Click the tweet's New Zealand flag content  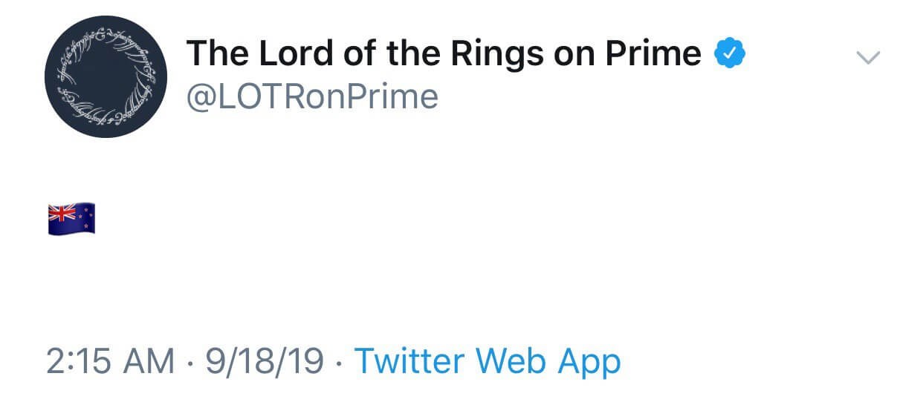click(x=71, y=218)
